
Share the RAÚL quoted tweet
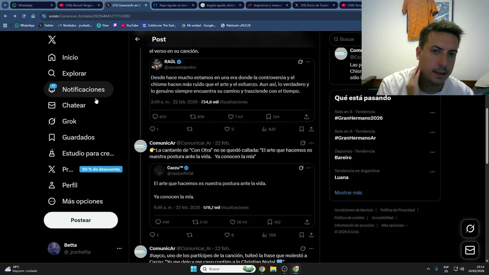[306, 116]
